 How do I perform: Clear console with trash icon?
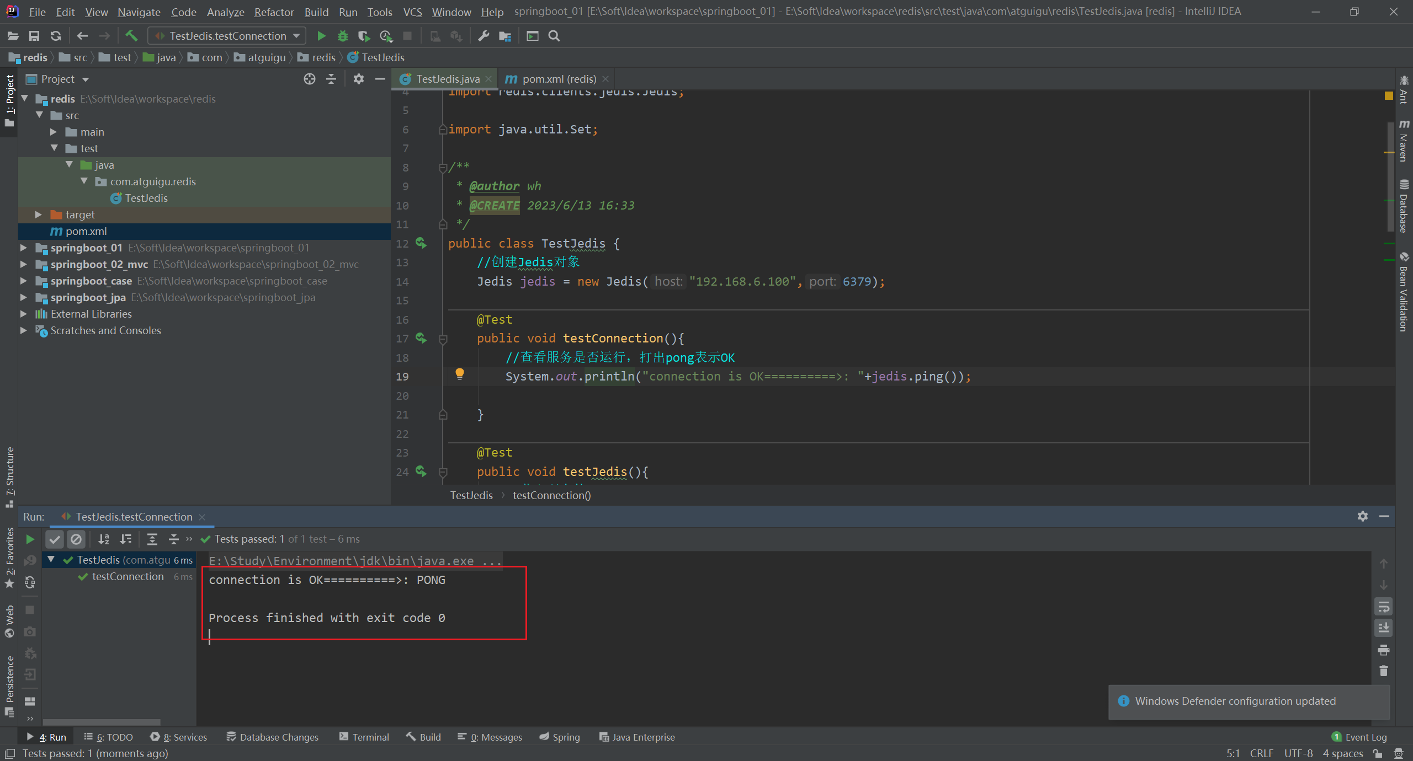(x=1383, y=671)
